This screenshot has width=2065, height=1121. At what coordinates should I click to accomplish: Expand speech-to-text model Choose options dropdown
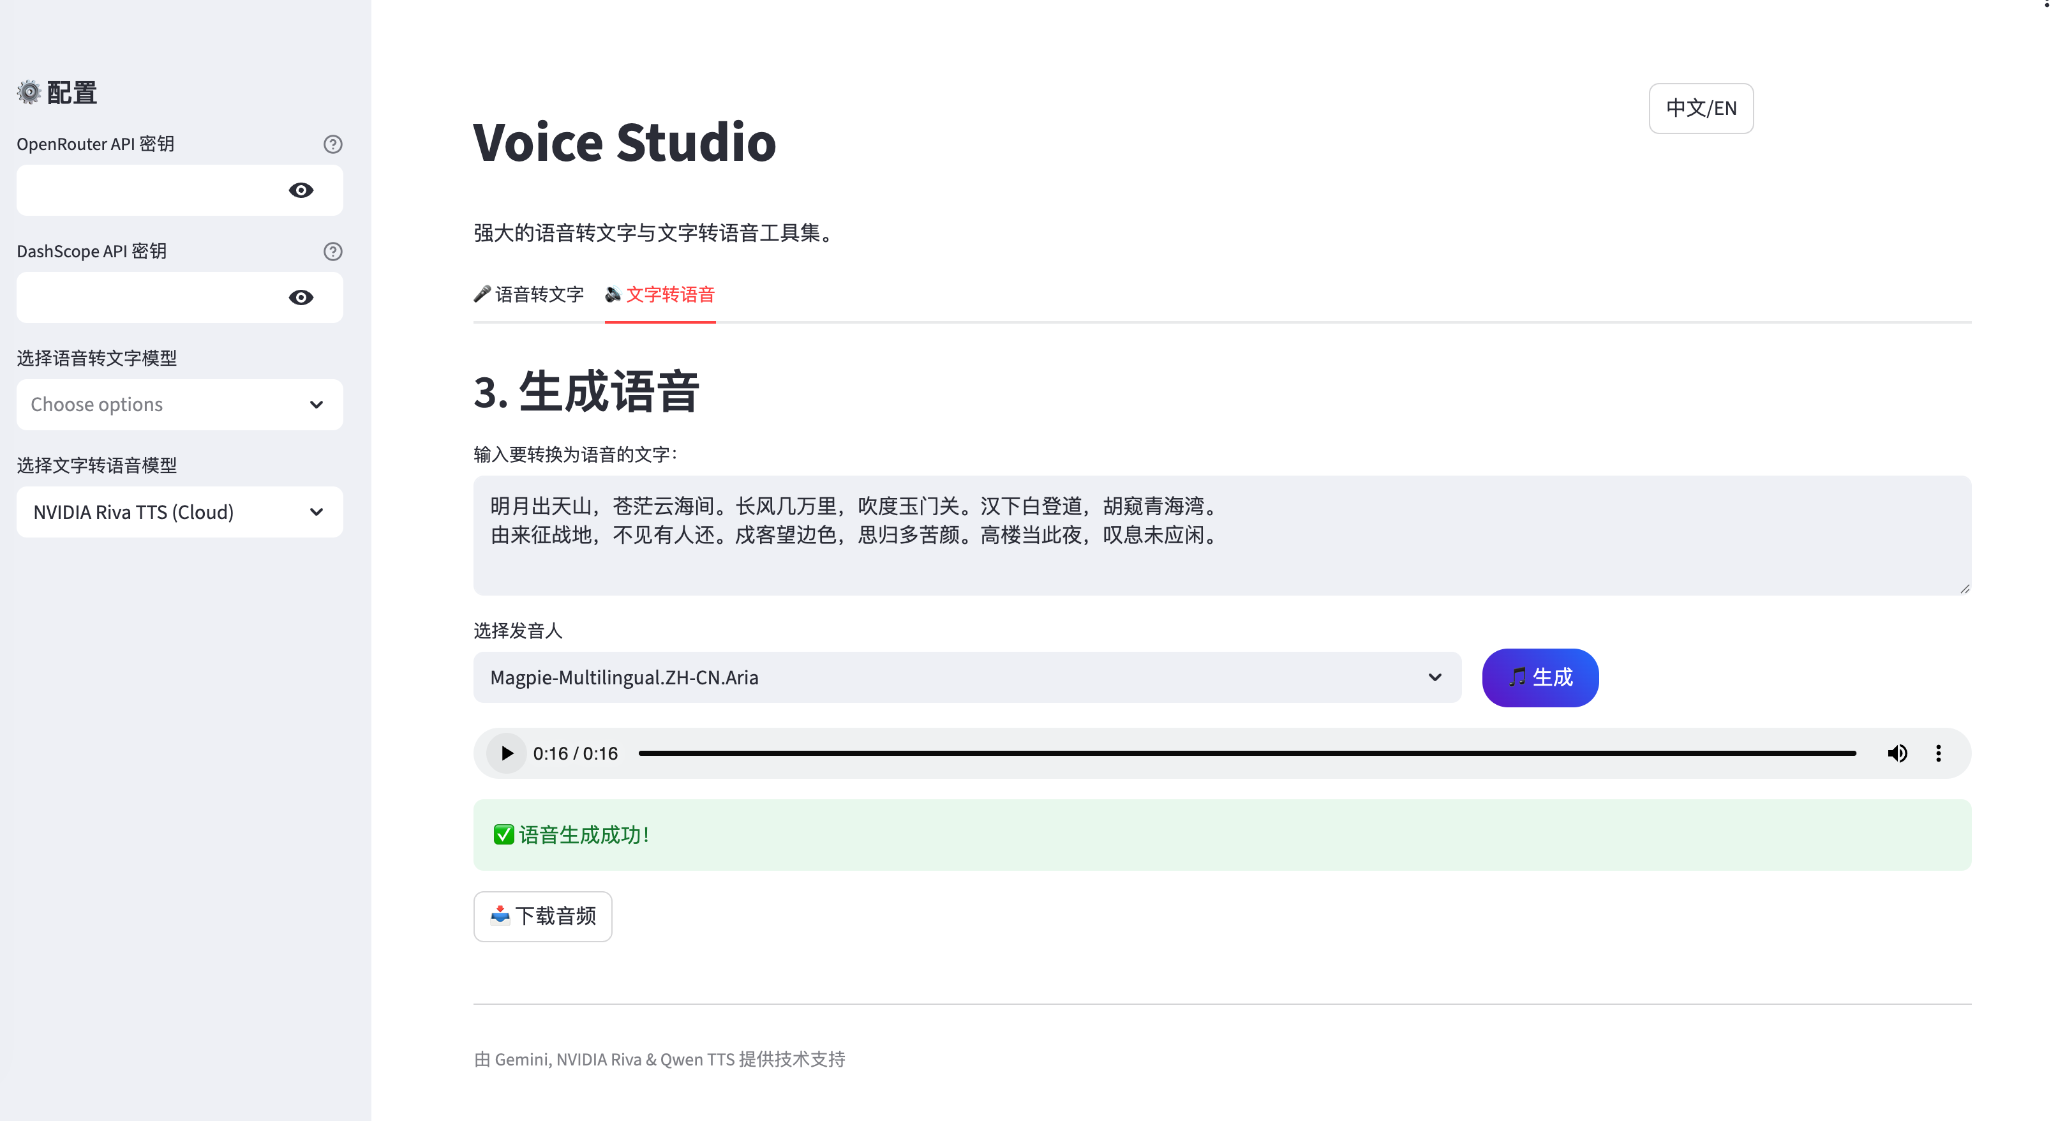click(179, 404)
